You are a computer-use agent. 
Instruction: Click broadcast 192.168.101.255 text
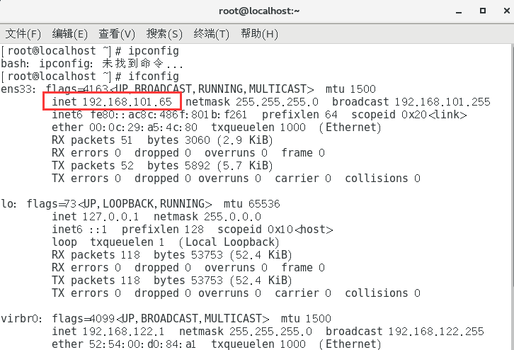[x=411, y=102]
